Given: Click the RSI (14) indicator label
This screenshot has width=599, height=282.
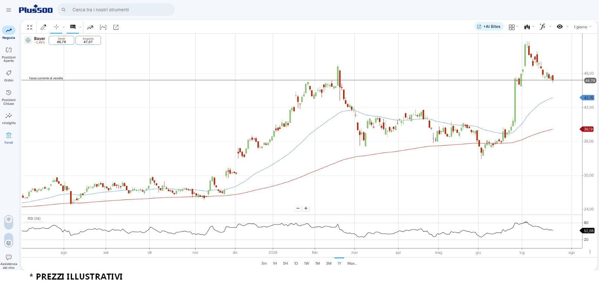Looking at the screenshot, I should pyautogui.click(x=34, y=219).
